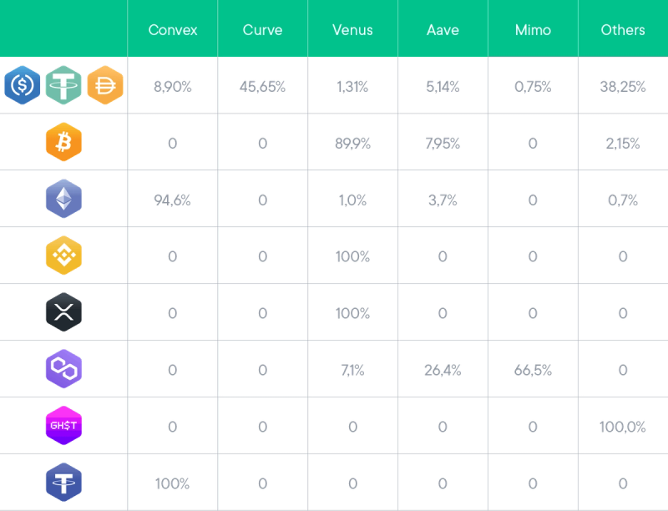Click the Bitcoin row Convex 0 cell
Image resolution: width=668 pixels, height=511 pixels.
click(x=173, y=144)
